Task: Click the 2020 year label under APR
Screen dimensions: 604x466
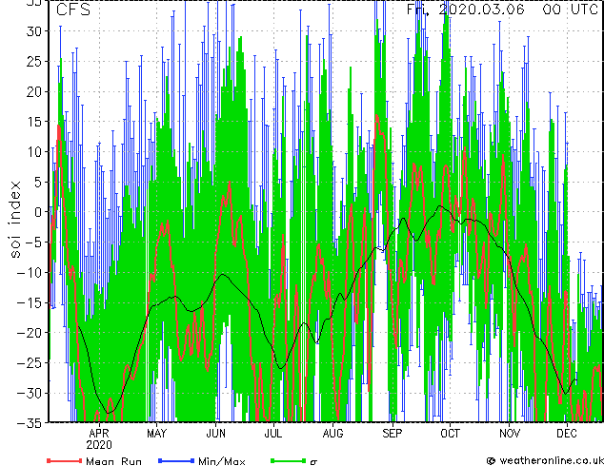Action: [x=99, y=445]
